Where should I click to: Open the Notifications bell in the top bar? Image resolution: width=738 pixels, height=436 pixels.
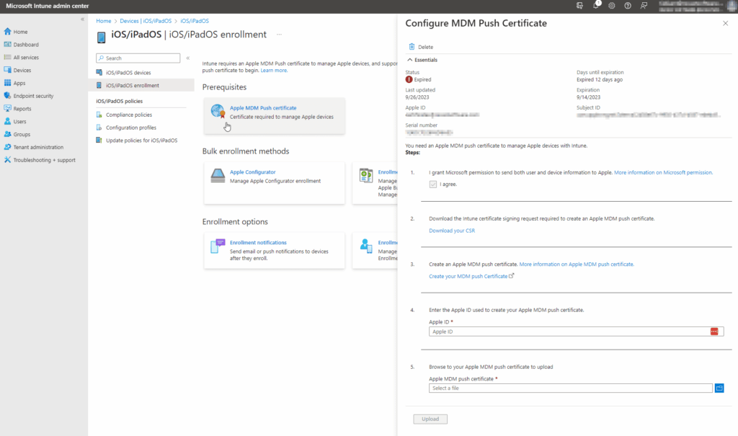coord(596,5)
